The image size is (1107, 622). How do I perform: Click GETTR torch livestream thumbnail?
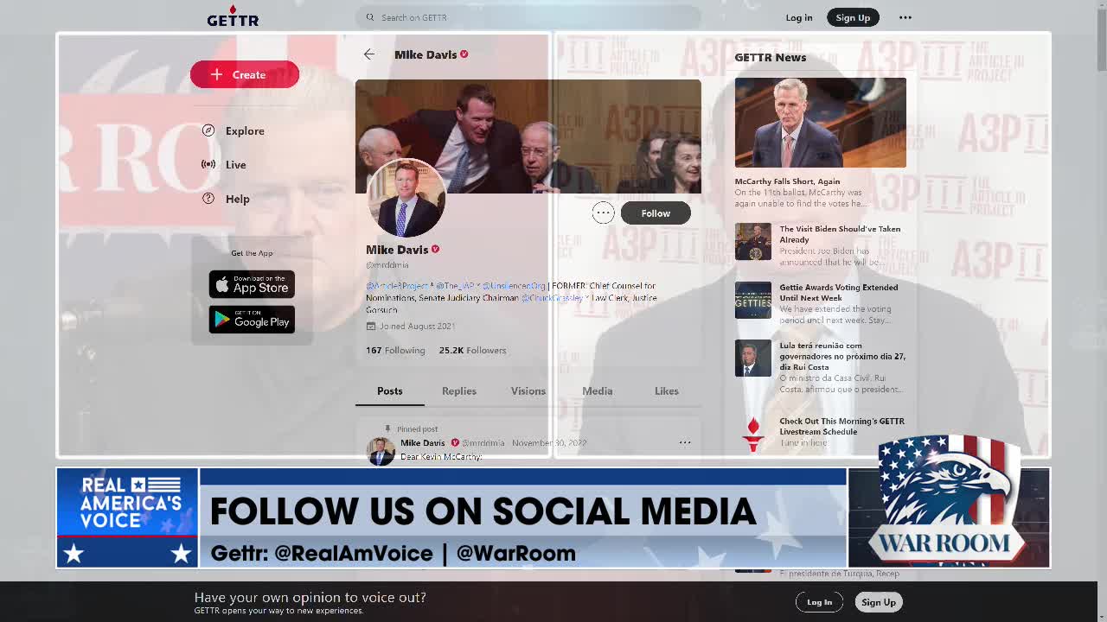[x=753, y=434]
